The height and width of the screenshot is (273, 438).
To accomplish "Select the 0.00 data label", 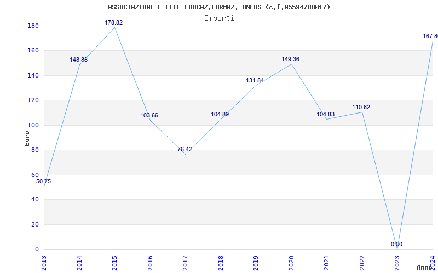I will 396,244.
